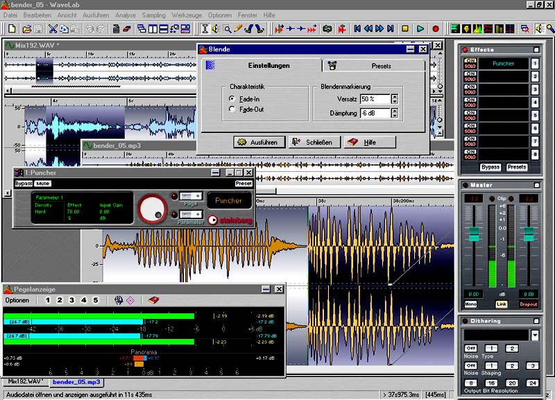Collapse the Dithering panel header toggle
The height and width of the screenshot is (400, 555).
point(536,321)
